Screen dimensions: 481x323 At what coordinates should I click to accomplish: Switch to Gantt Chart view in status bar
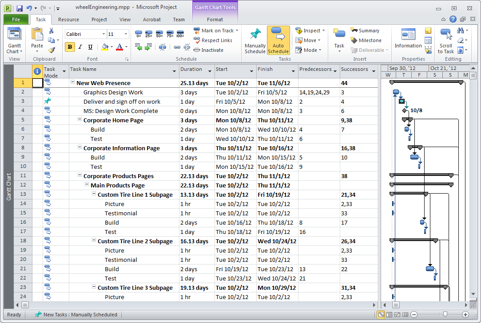(381, 315)
